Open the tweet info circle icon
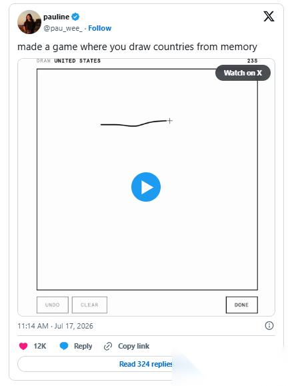The image size is (292, 386). point(269,326)
